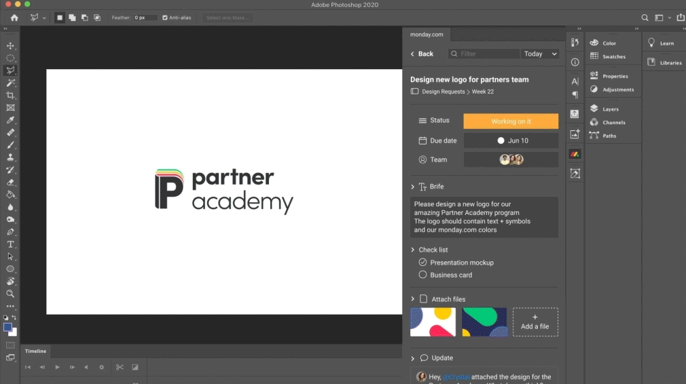Image resolution: width=686 pixels, height=384 pixels.
Task: Select the Elliptical Marquee tool
Action: (10, 58)
